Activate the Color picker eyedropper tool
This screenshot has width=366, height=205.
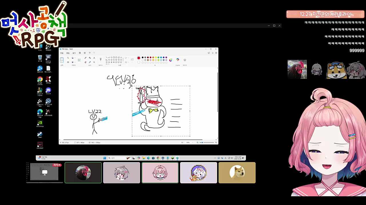tap(90, 62)
